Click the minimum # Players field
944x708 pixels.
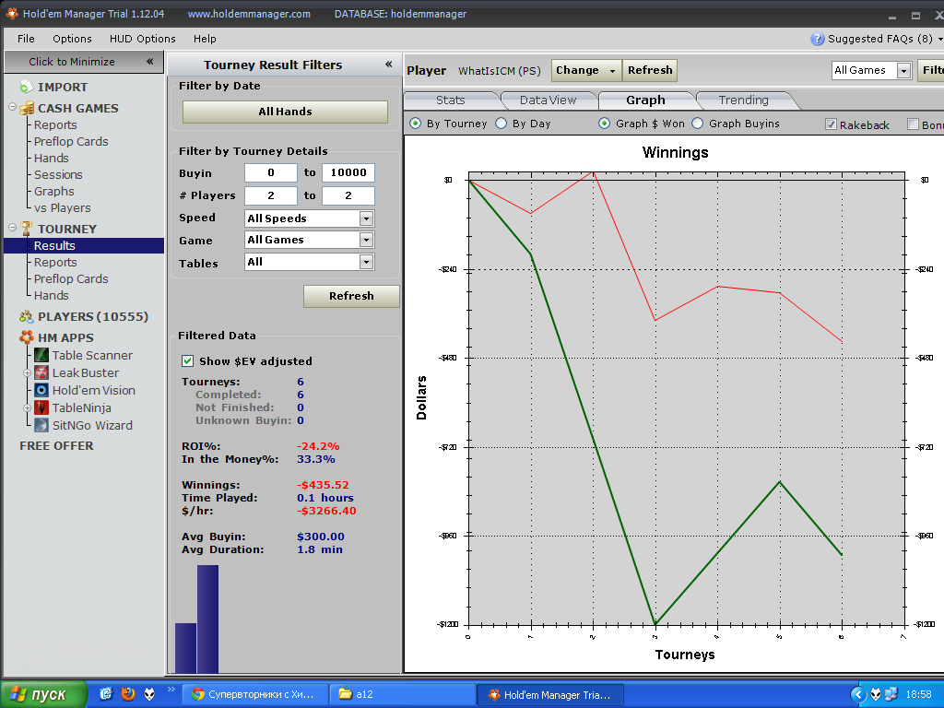pos(271,195)
